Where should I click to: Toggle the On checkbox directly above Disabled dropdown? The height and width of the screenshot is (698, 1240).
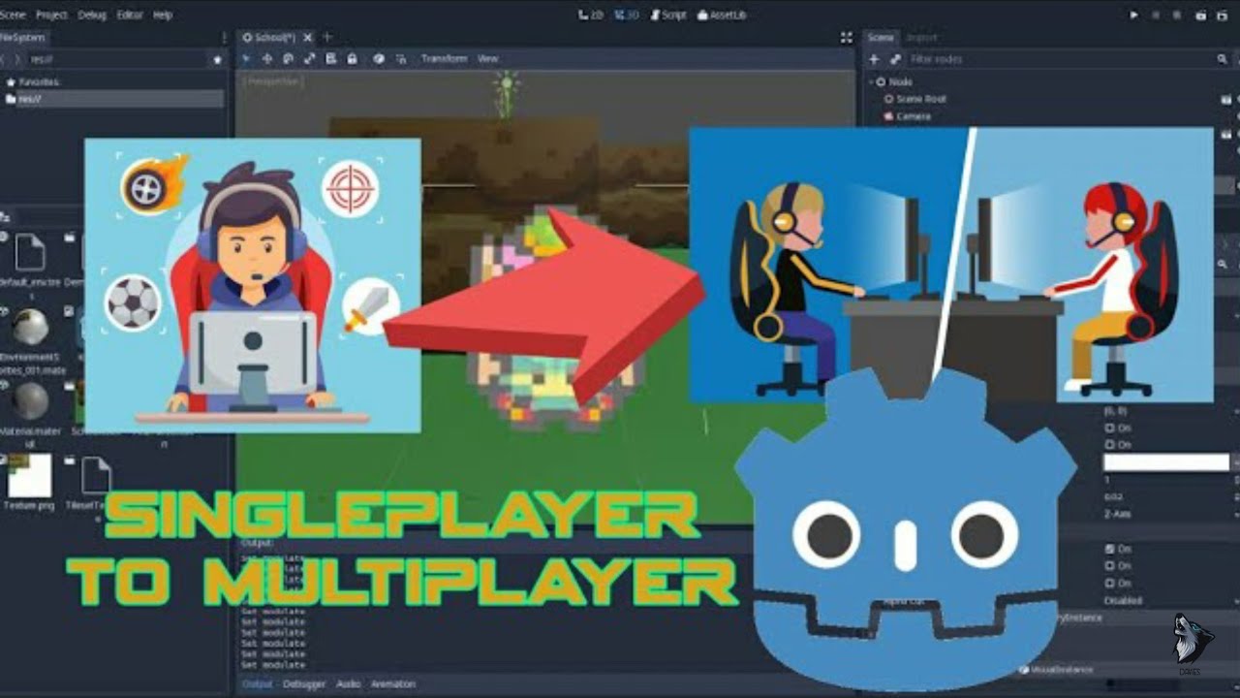(x=1110, y=584)
